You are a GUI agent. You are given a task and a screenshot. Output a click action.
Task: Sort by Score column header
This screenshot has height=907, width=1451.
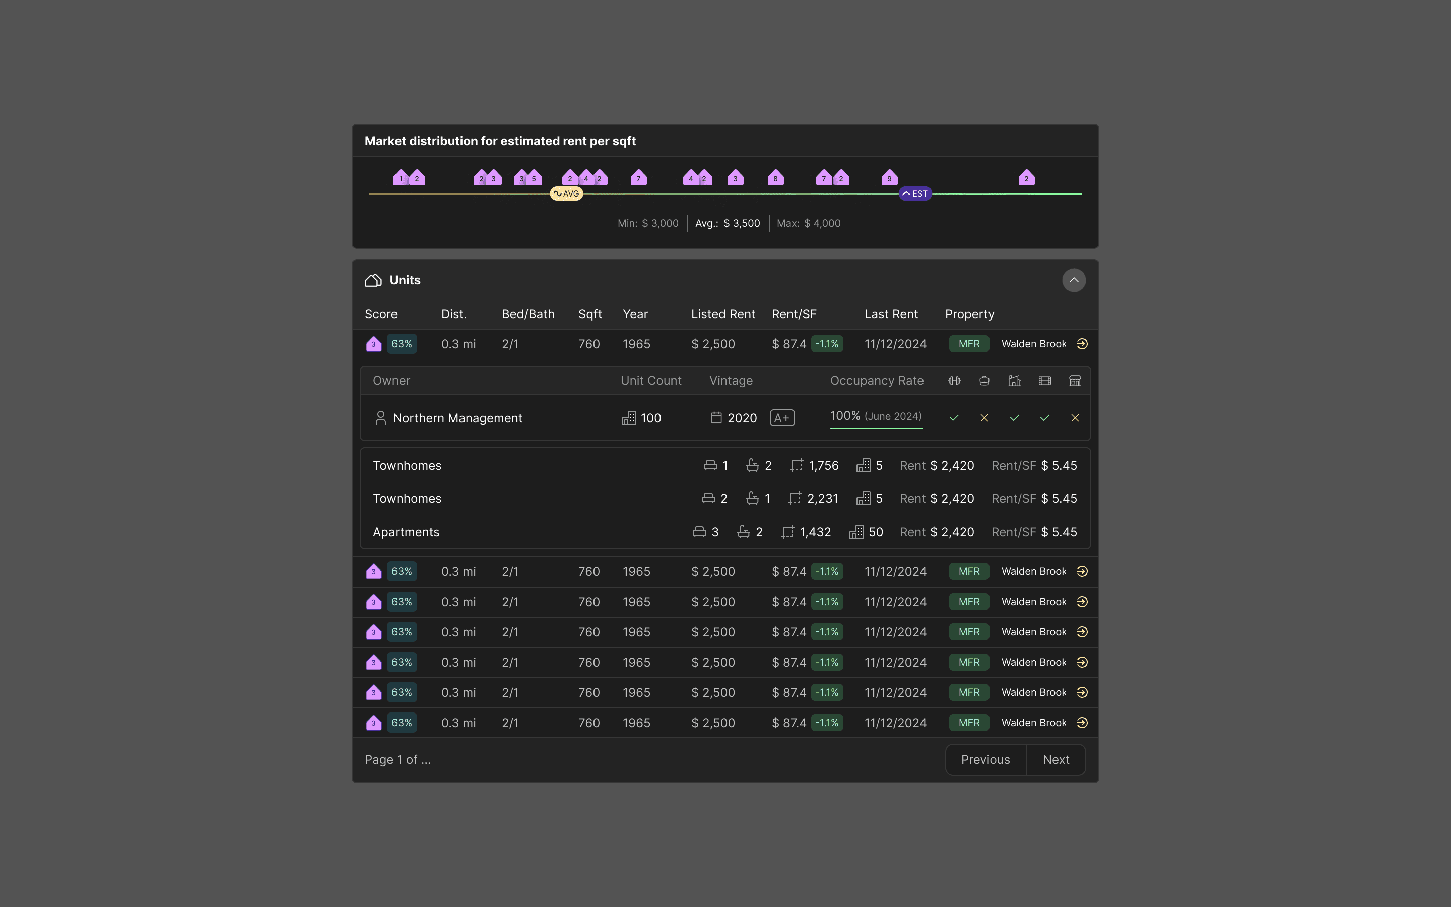381,314
